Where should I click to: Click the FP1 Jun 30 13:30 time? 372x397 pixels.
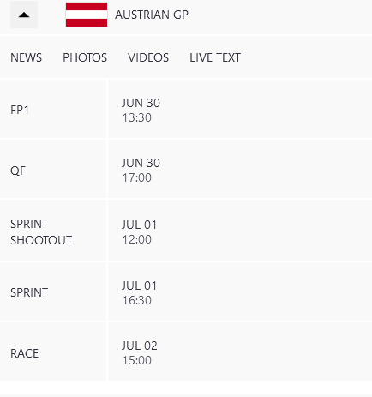pyautogui.click(x=141, y=111)
